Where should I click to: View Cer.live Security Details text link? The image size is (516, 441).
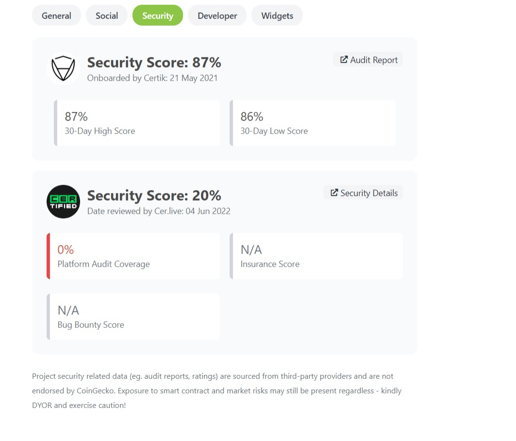[x=369, y=193]
